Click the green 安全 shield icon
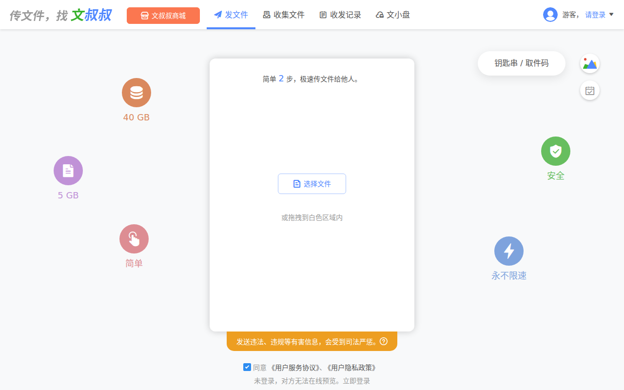The image size is (624, 390). pos(556,151)
